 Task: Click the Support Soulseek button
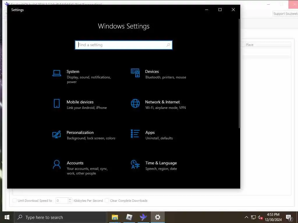(285, 14)
